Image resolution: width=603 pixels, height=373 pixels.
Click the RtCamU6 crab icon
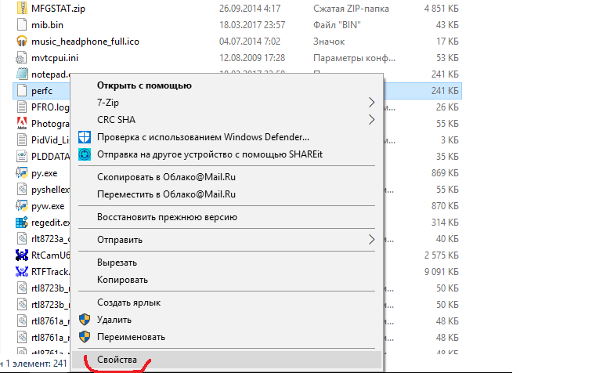(22, 255)
